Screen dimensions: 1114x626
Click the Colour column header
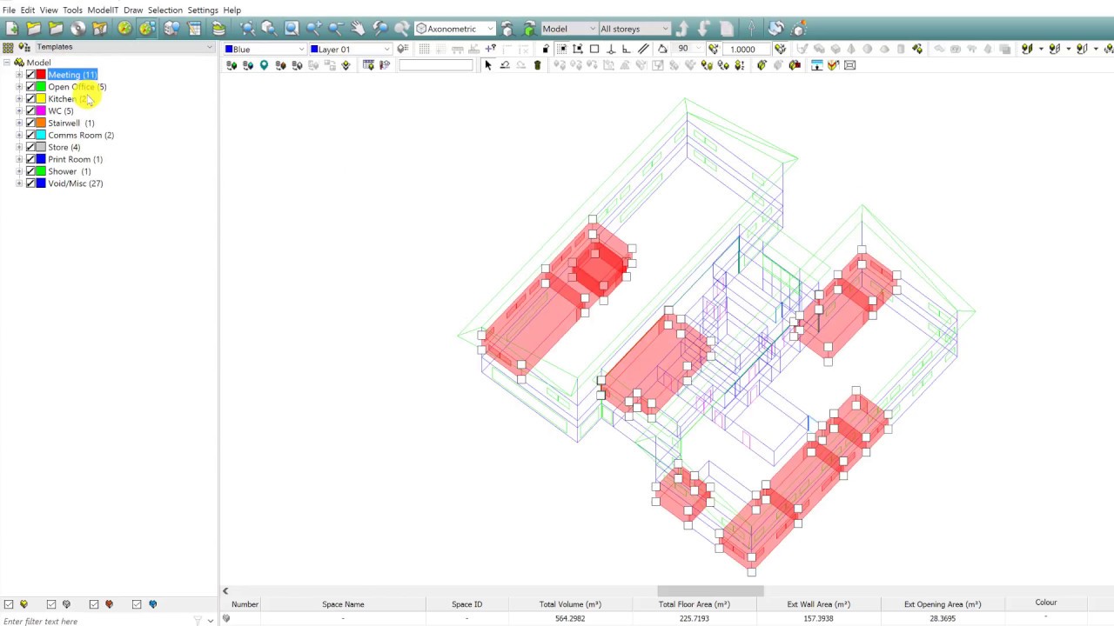click(x=1046, y=603)
